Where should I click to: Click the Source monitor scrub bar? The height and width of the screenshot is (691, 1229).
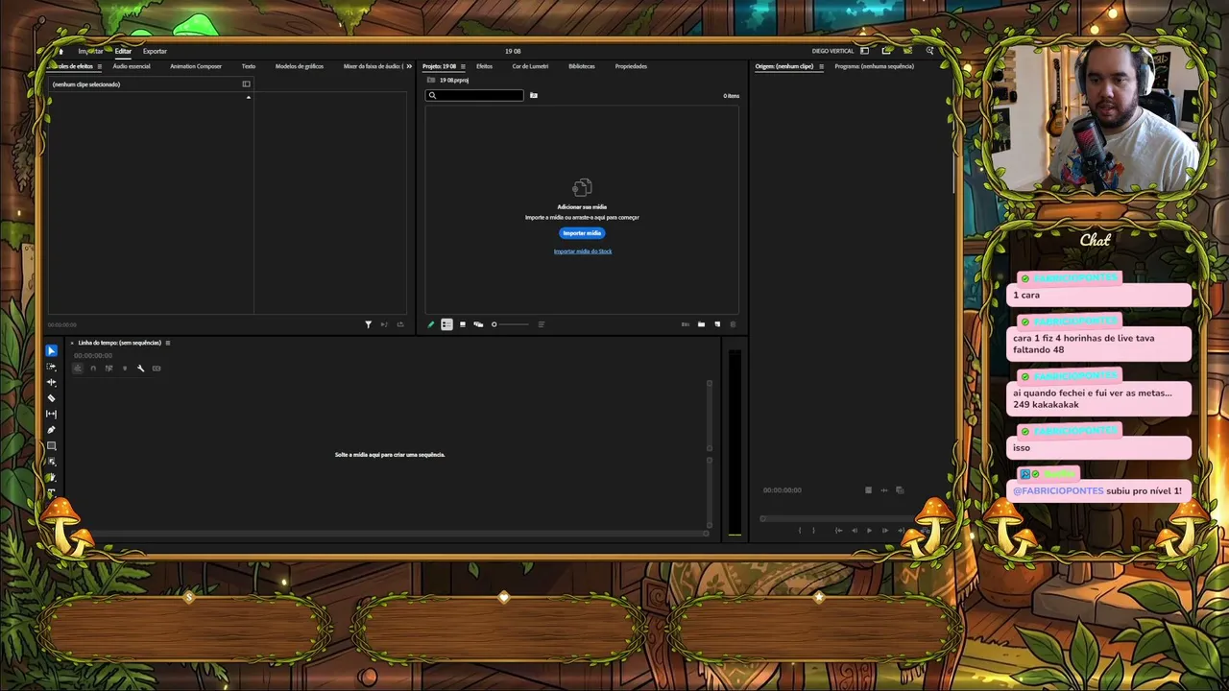pos(838,519)
